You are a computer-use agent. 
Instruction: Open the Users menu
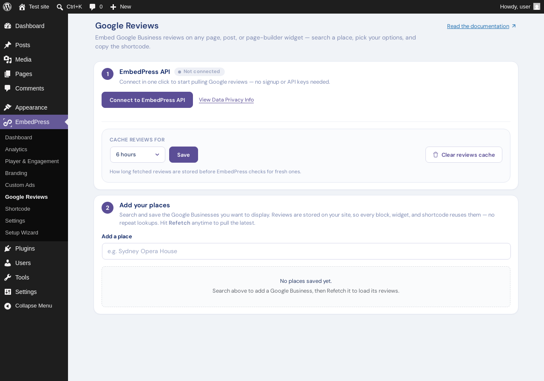(34, 263)
